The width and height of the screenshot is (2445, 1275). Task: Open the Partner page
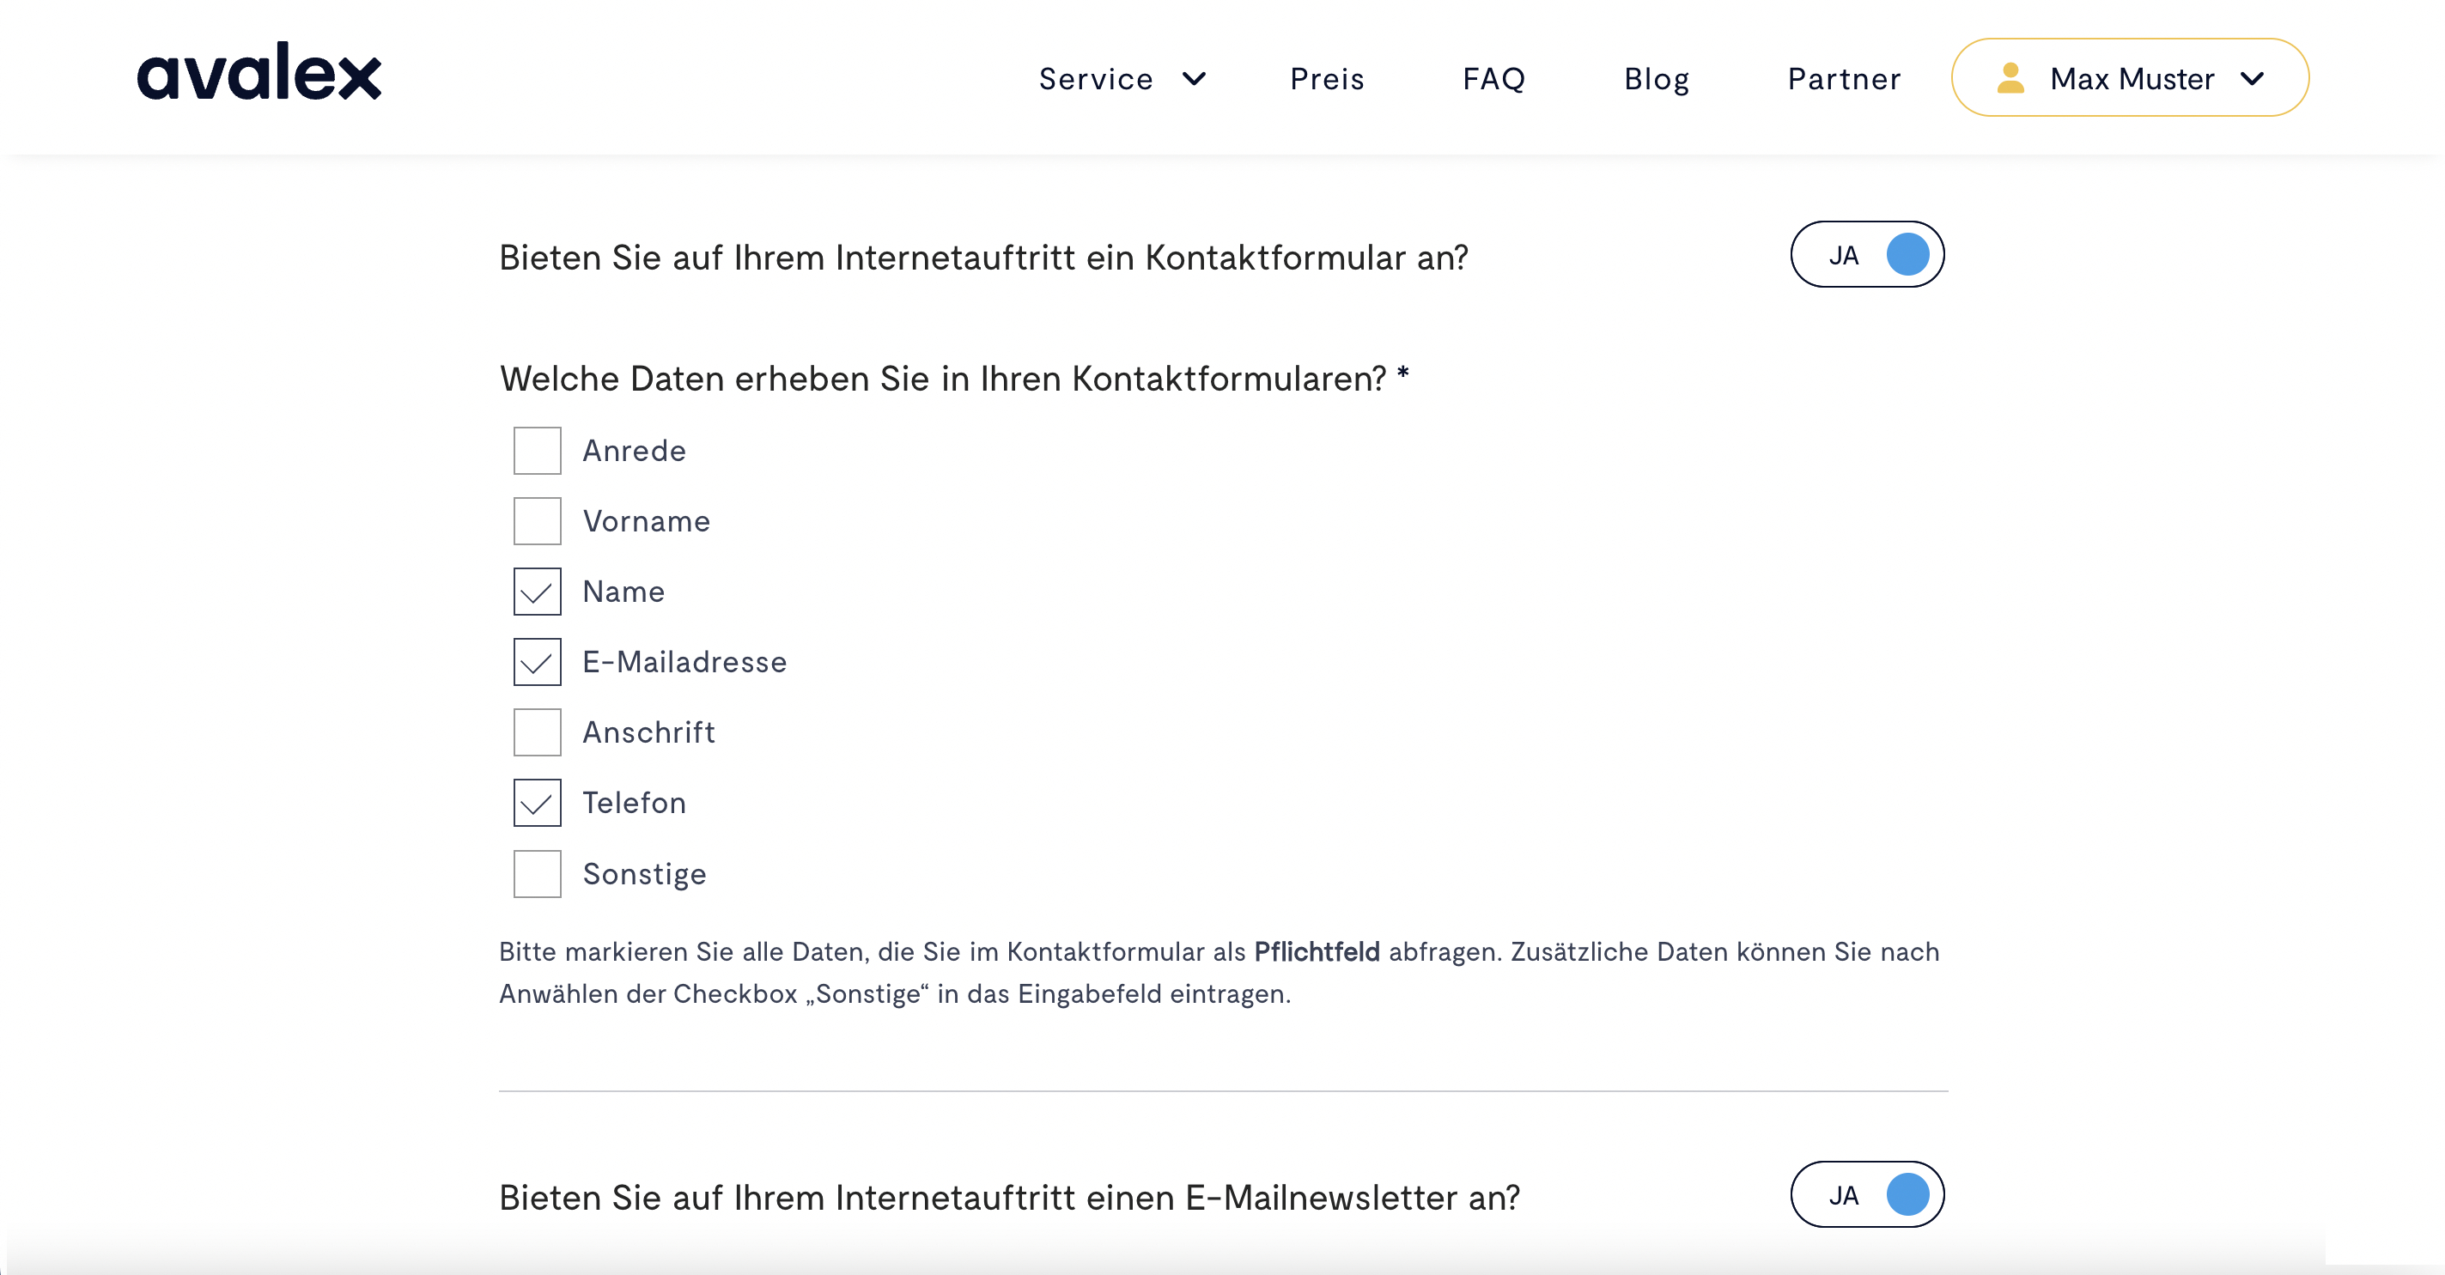click(x=1843, y=80)
